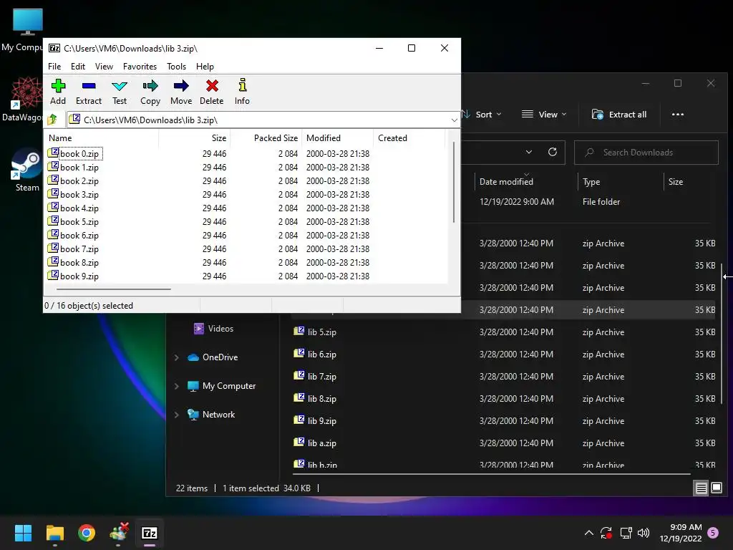Click the 7-Zip taskbar icon
Viewport: 733px width, 550px height.
pyautogui.click(x=150, y=533)
